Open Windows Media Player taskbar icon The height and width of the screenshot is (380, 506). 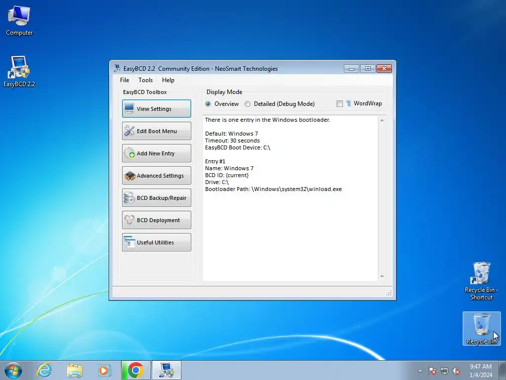pyautogui.click(x=104, y=370)
